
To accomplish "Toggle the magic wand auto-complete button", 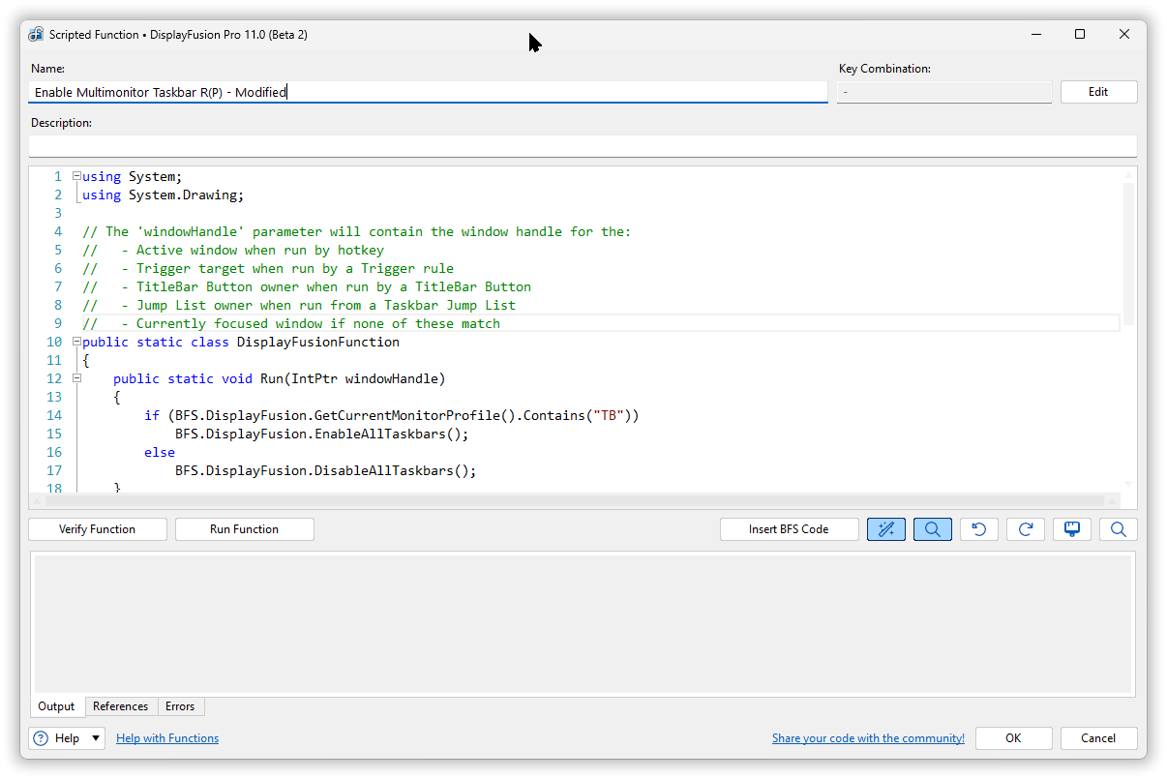I will tap(886, 529).
